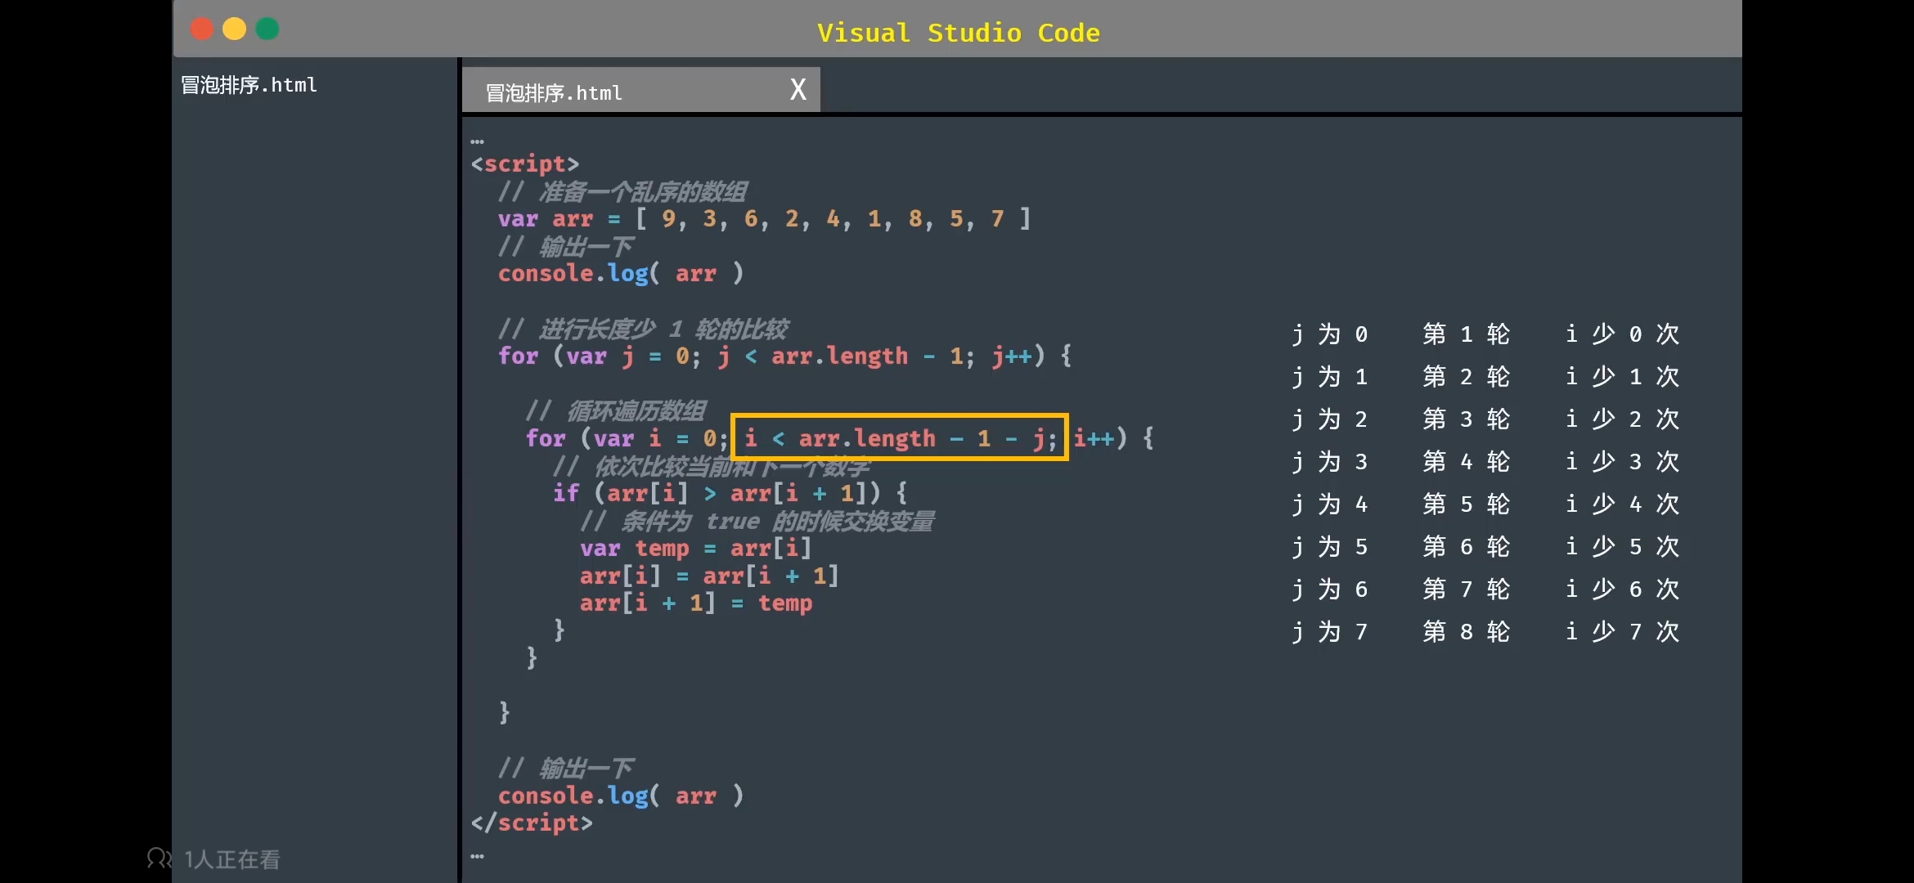Click the if (arr[i] > arr[i + 1]) line
The width and height of the screenshot is (1914, 883).
tap(729, 493)
